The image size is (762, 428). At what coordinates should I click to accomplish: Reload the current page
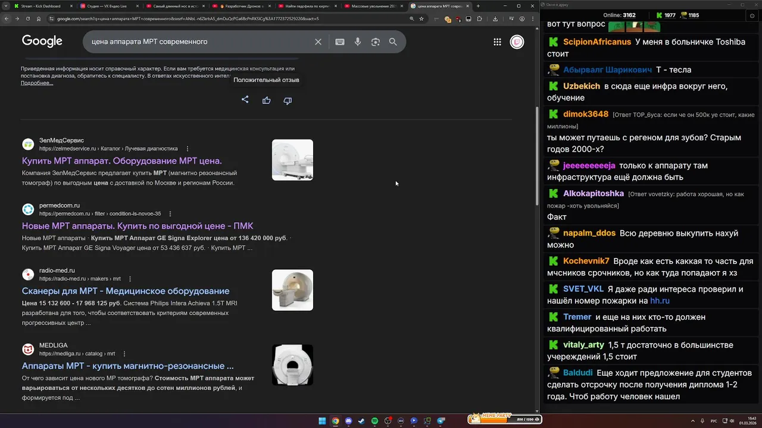pos(27,18)
